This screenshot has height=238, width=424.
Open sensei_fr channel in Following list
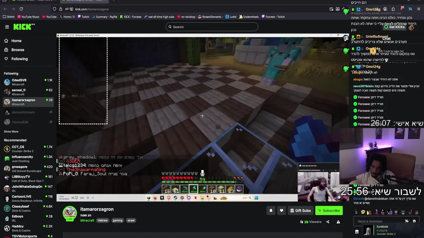[x=28, y=92]
